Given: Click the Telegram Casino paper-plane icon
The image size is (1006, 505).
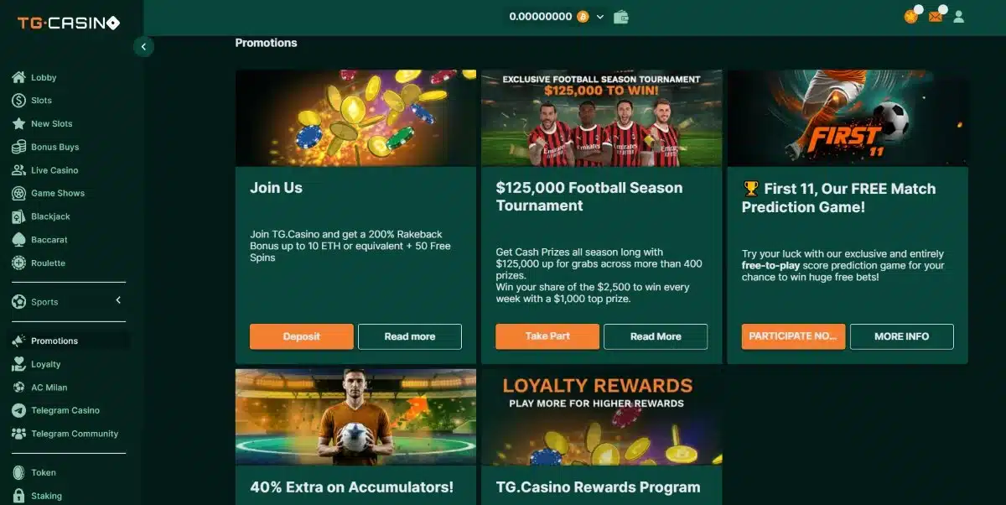Looking at the screenshot, I should tap(18, 410).
